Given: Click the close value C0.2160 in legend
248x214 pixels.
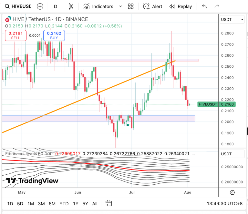Looking at the screenshot, I should [74, 26].
